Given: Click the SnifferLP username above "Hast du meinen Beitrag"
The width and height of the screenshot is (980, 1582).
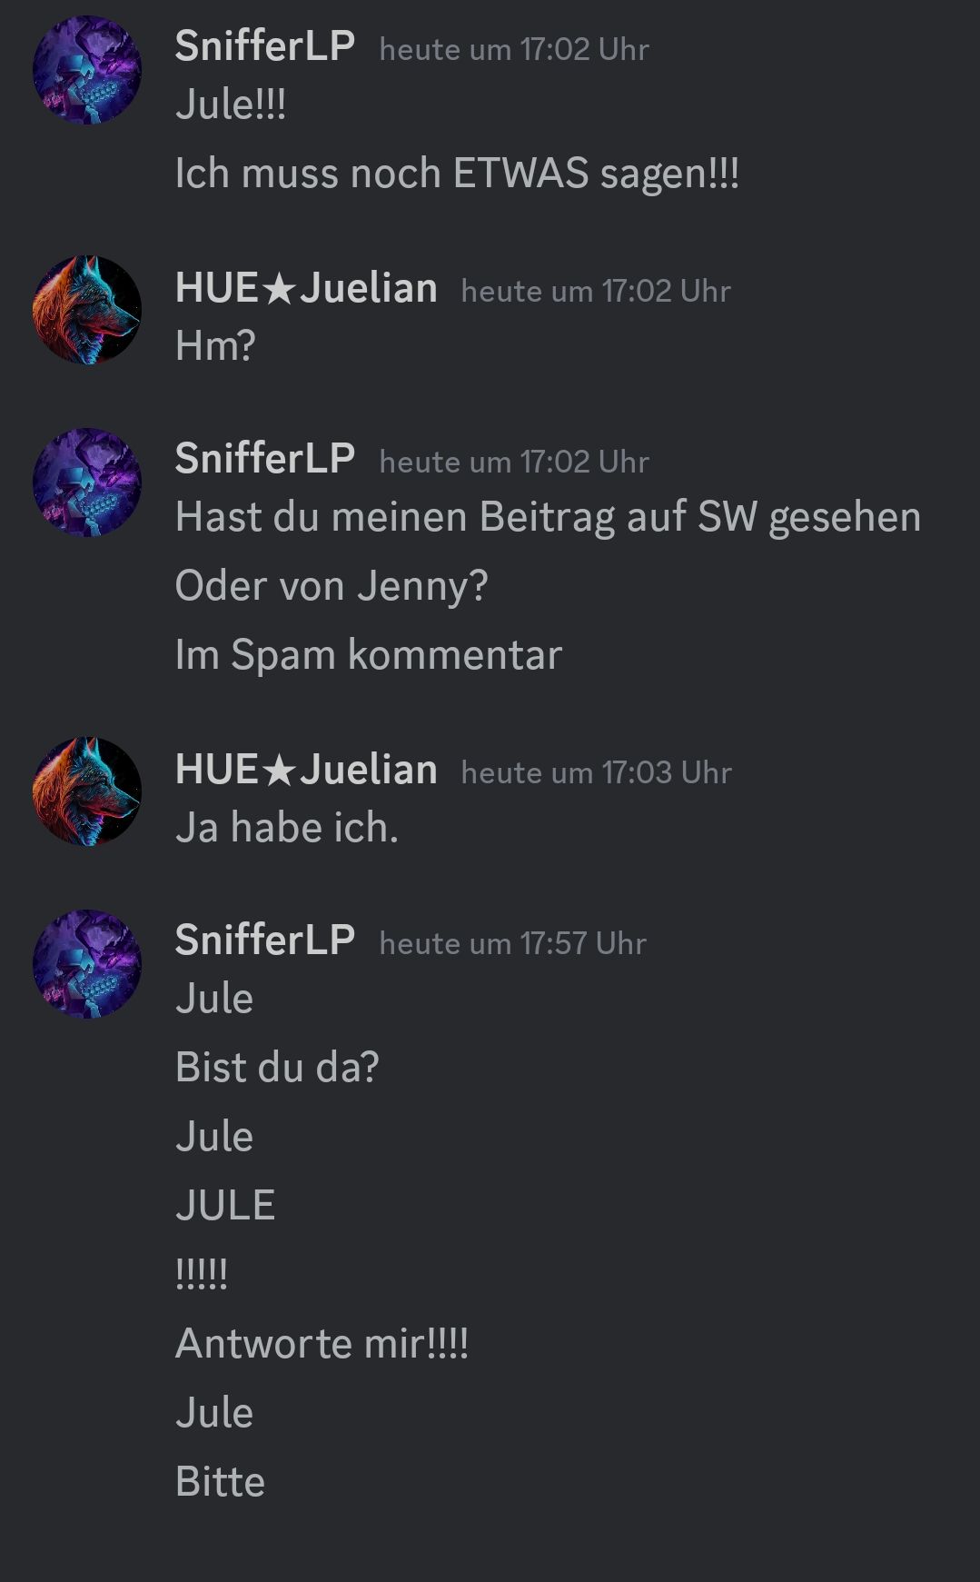Looking at the screenshot, I should click(264, 458).
